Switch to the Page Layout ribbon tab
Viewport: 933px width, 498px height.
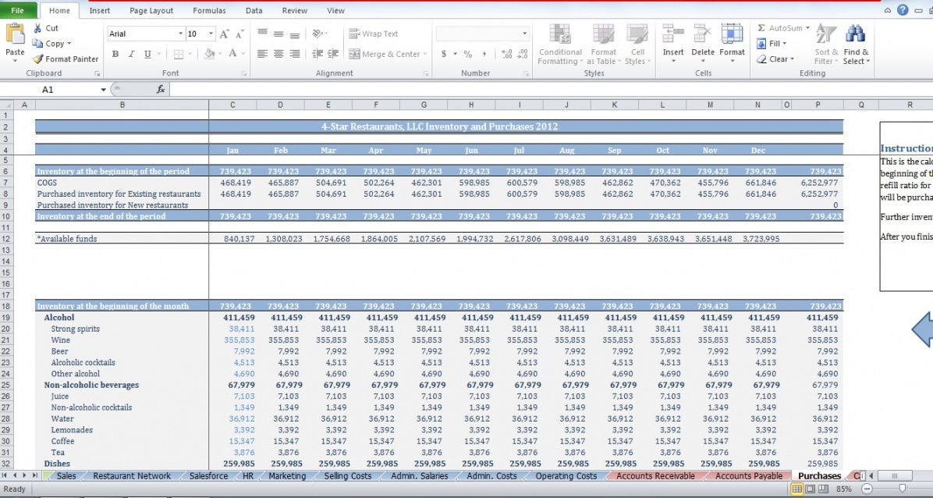click(151, 11)
